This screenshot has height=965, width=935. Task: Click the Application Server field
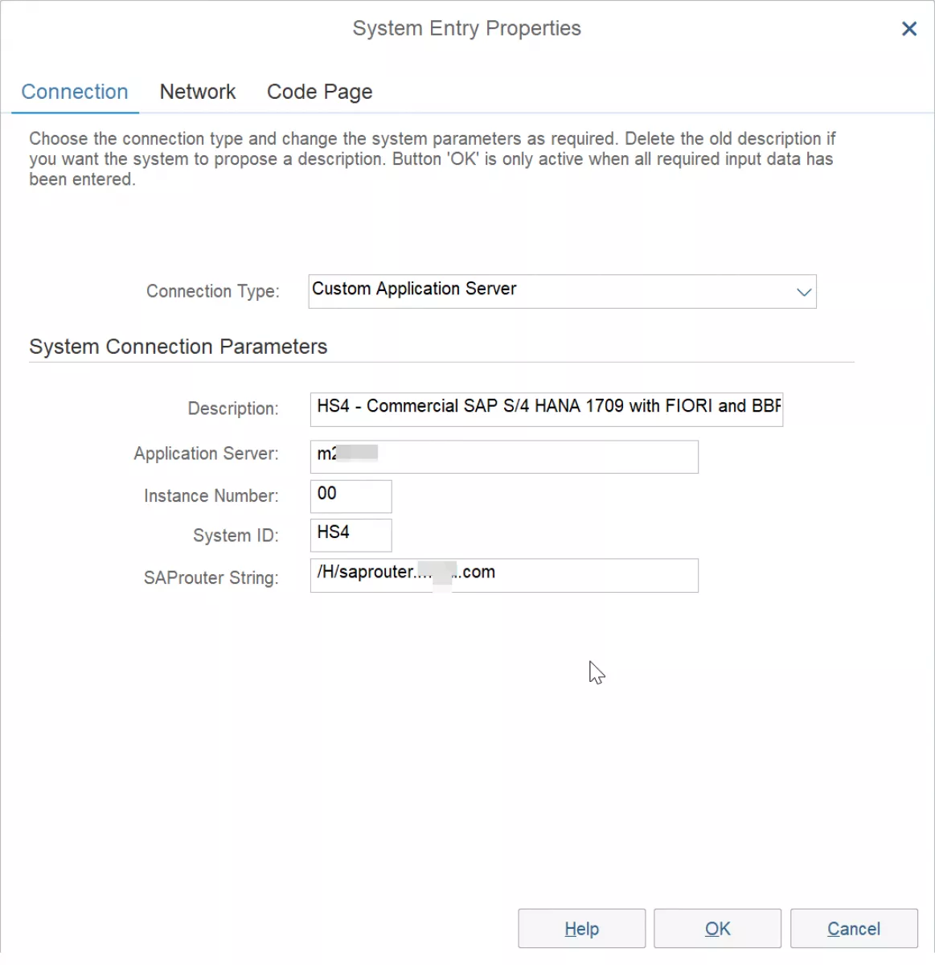pos(504,456)
